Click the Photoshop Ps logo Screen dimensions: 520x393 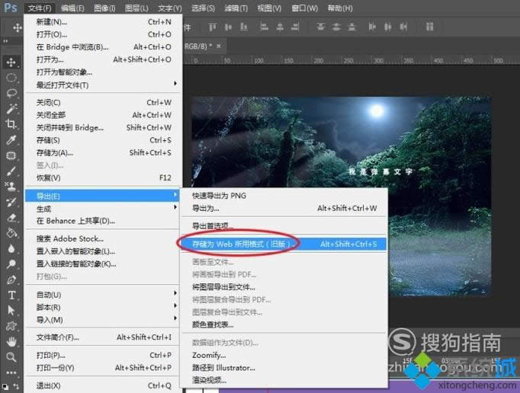(x=11, y=8)
